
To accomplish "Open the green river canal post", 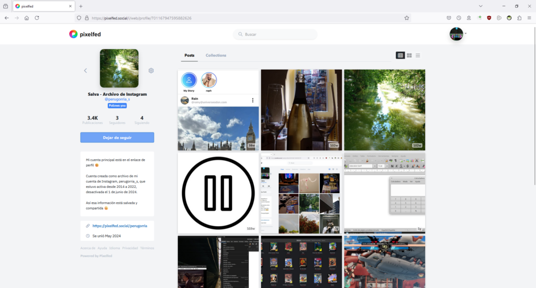I will pos(385,110).
